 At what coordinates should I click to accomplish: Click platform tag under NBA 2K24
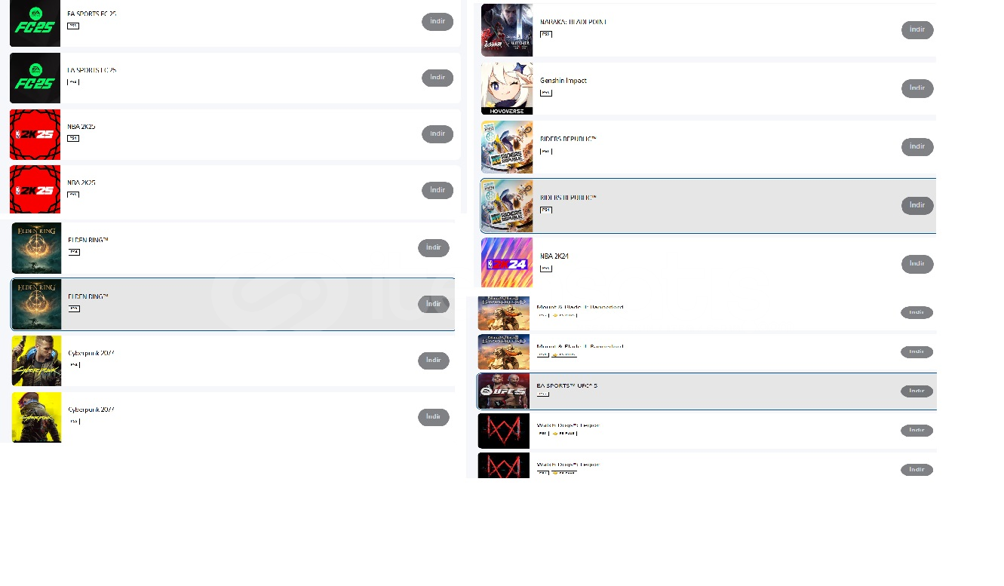click(546, 268)
